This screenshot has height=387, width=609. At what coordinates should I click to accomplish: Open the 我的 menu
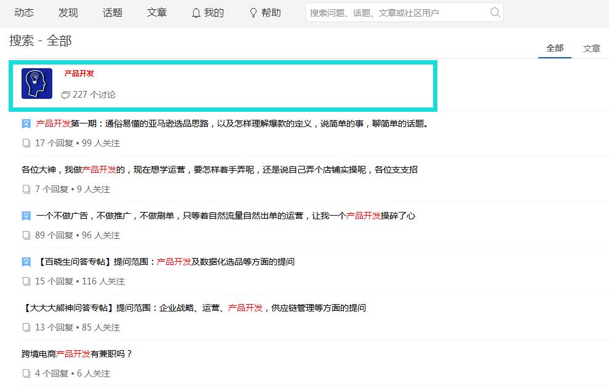pos(214,13)
